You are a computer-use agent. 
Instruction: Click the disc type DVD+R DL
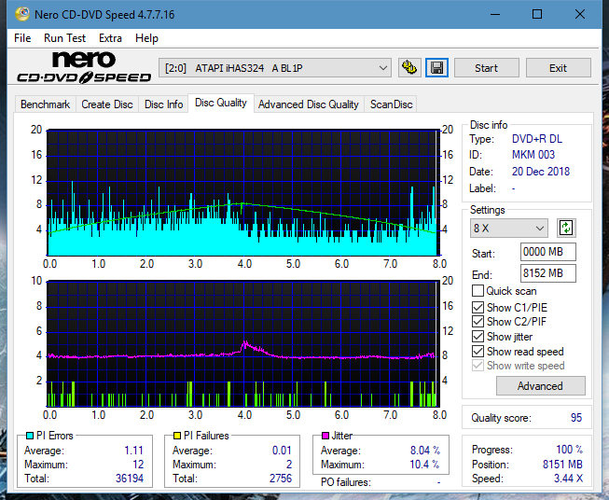[x=537, y=139]
